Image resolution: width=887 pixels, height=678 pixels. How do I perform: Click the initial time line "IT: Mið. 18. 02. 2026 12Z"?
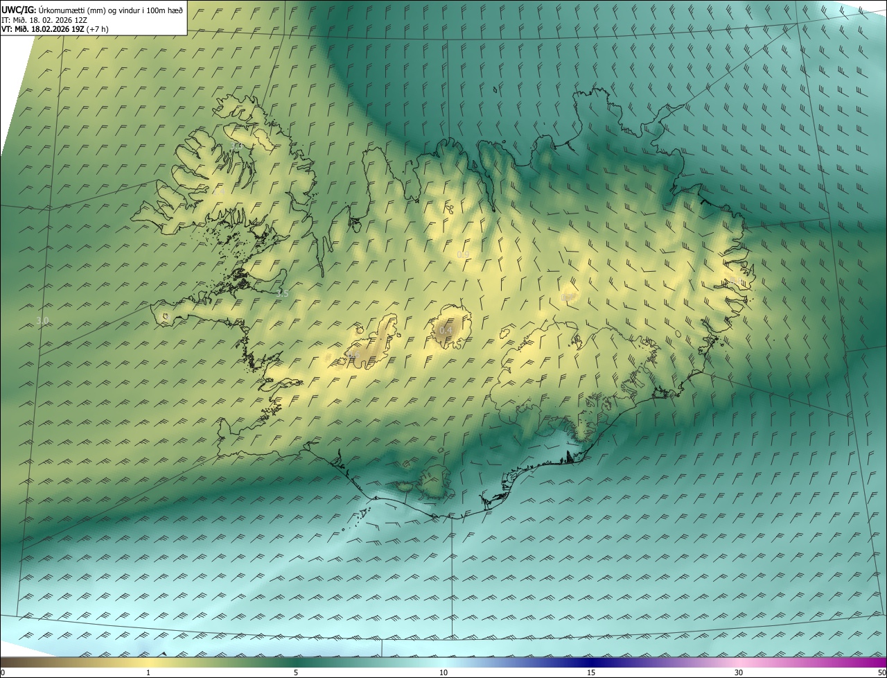[44, 20]
